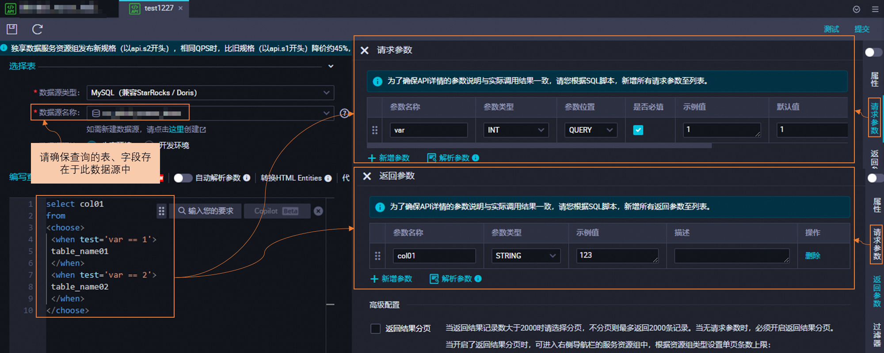Open the 返回参数 sidebar tab

pyautogui.click(x=877, y=291)
